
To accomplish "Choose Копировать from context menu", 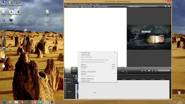I will [98, 67].
